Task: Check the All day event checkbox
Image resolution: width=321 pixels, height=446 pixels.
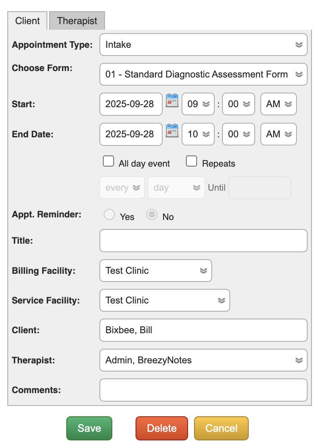Action: click(108, 162)
